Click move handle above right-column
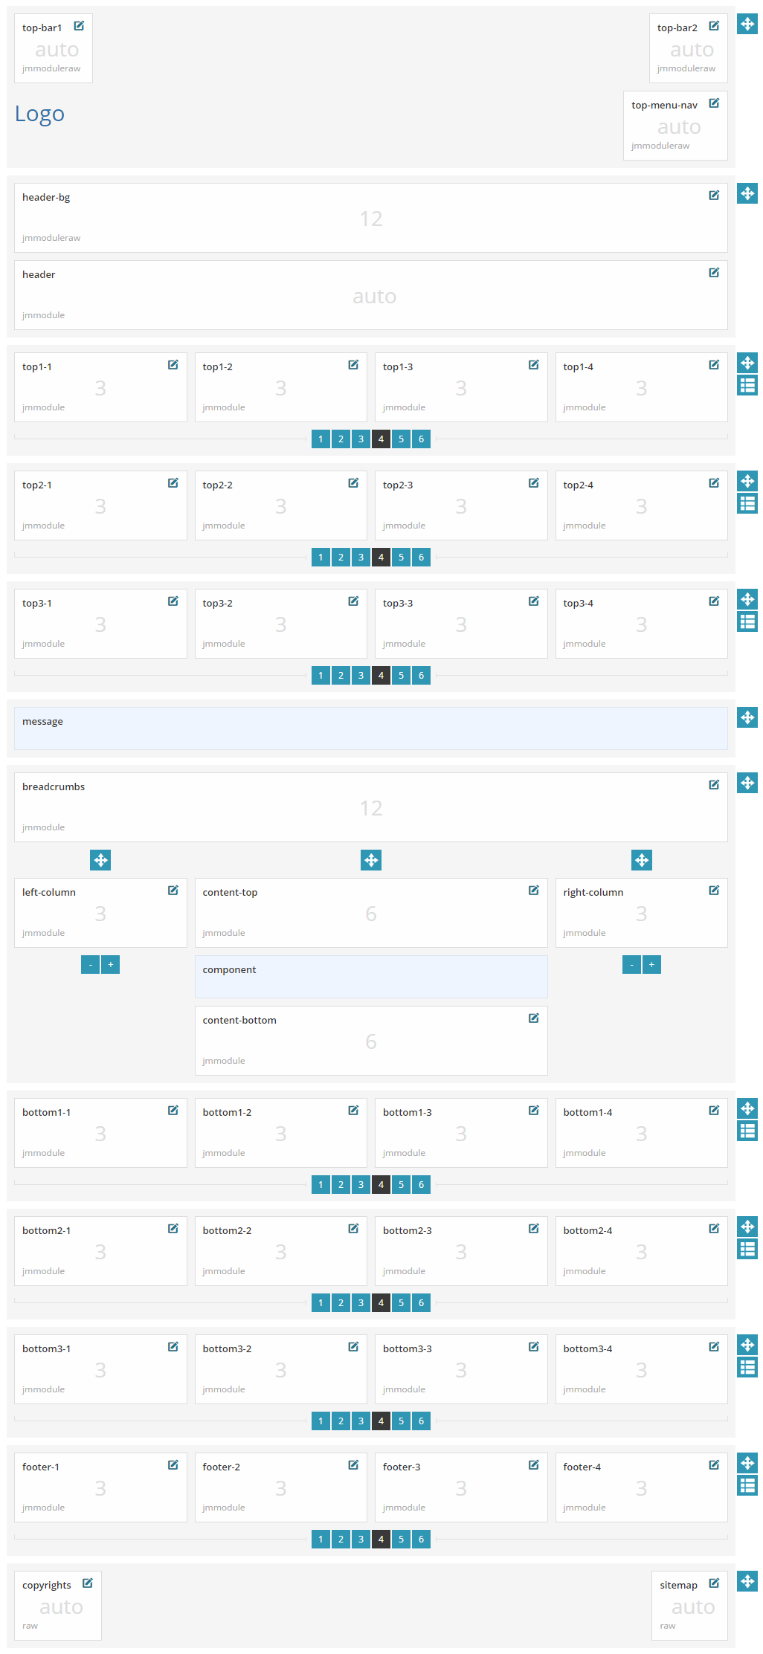 click(642, 860)
